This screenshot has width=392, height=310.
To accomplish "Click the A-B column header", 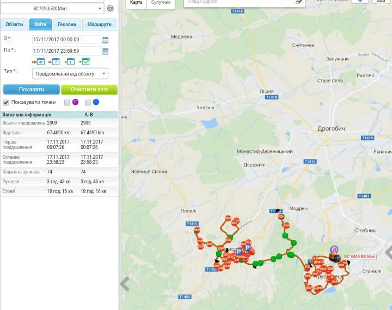I will pos(89,115).
